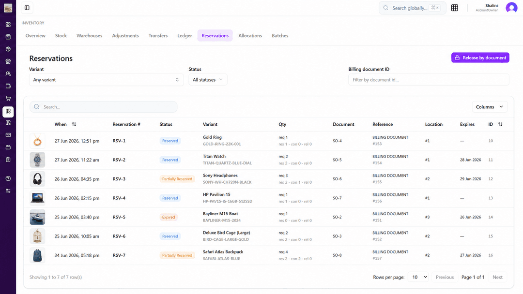This screenshot has height=294, width=523.
Task: Click the Next page button
Action: (x=497, y=277)
